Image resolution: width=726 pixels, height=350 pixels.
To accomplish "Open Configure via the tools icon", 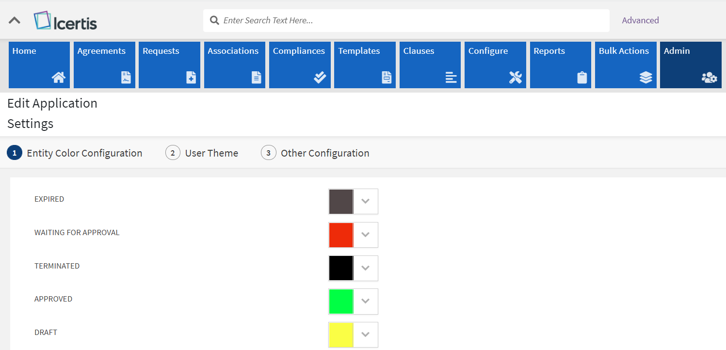I will pyautogui.click(x=516, y=78).
